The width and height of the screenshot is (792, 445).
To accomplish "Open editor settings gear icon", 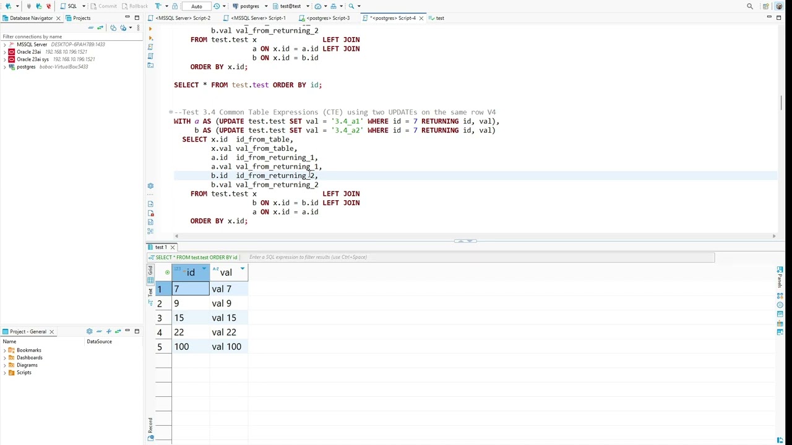I will (150, 186).
